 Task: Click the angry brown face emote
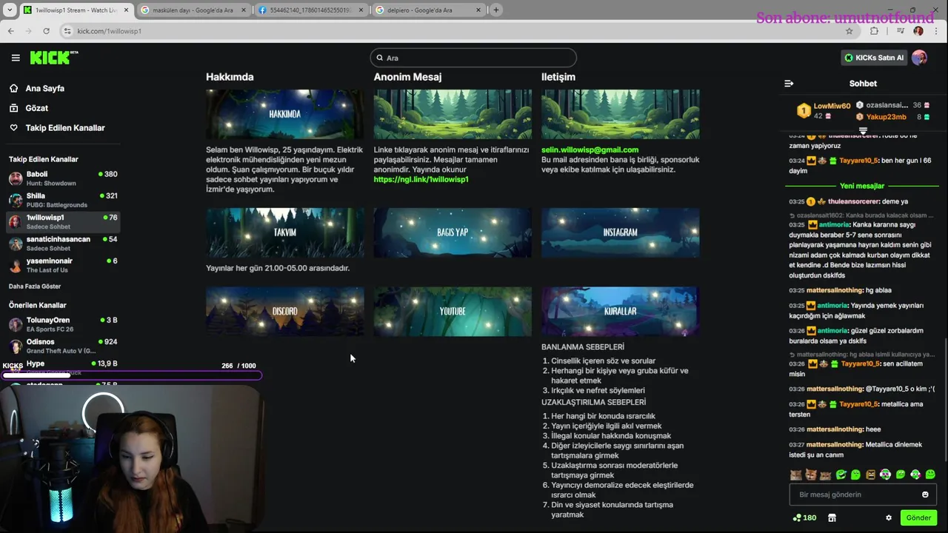(x=870, y=475)
